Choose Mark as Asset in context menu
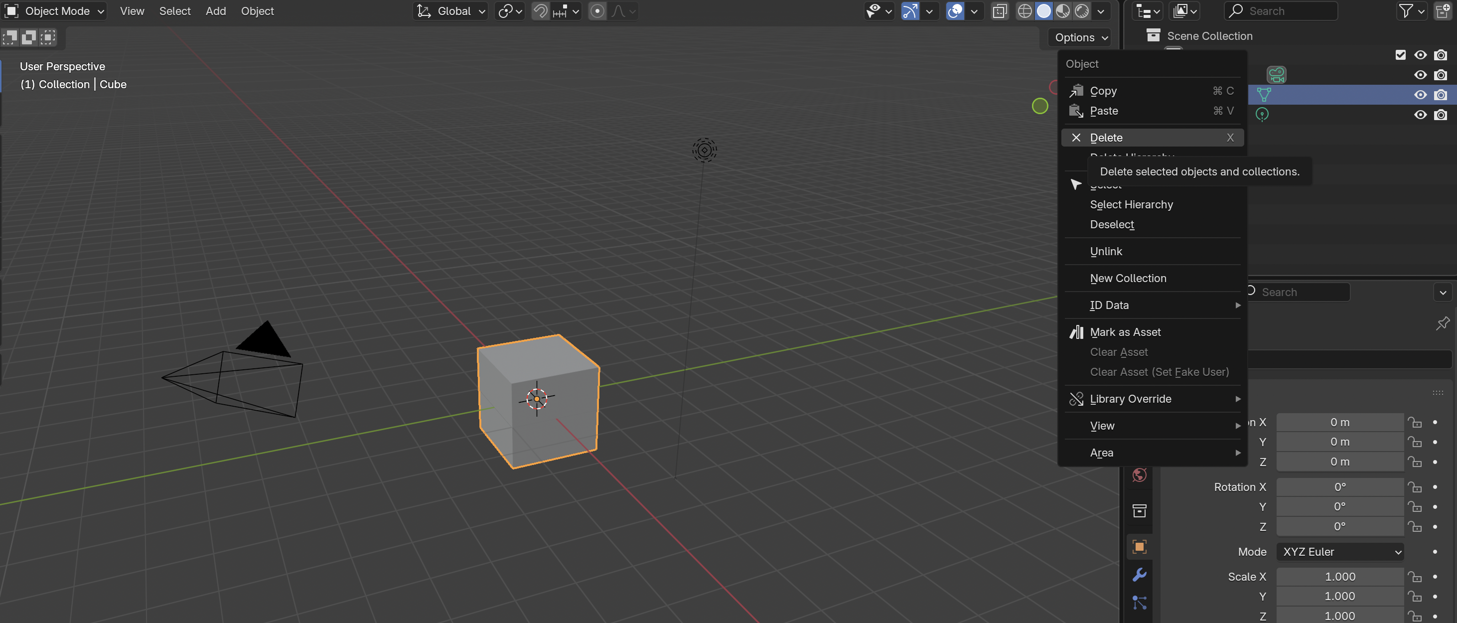The image size is (1457, 623). pyautogui.click(x=1152, y=332)
